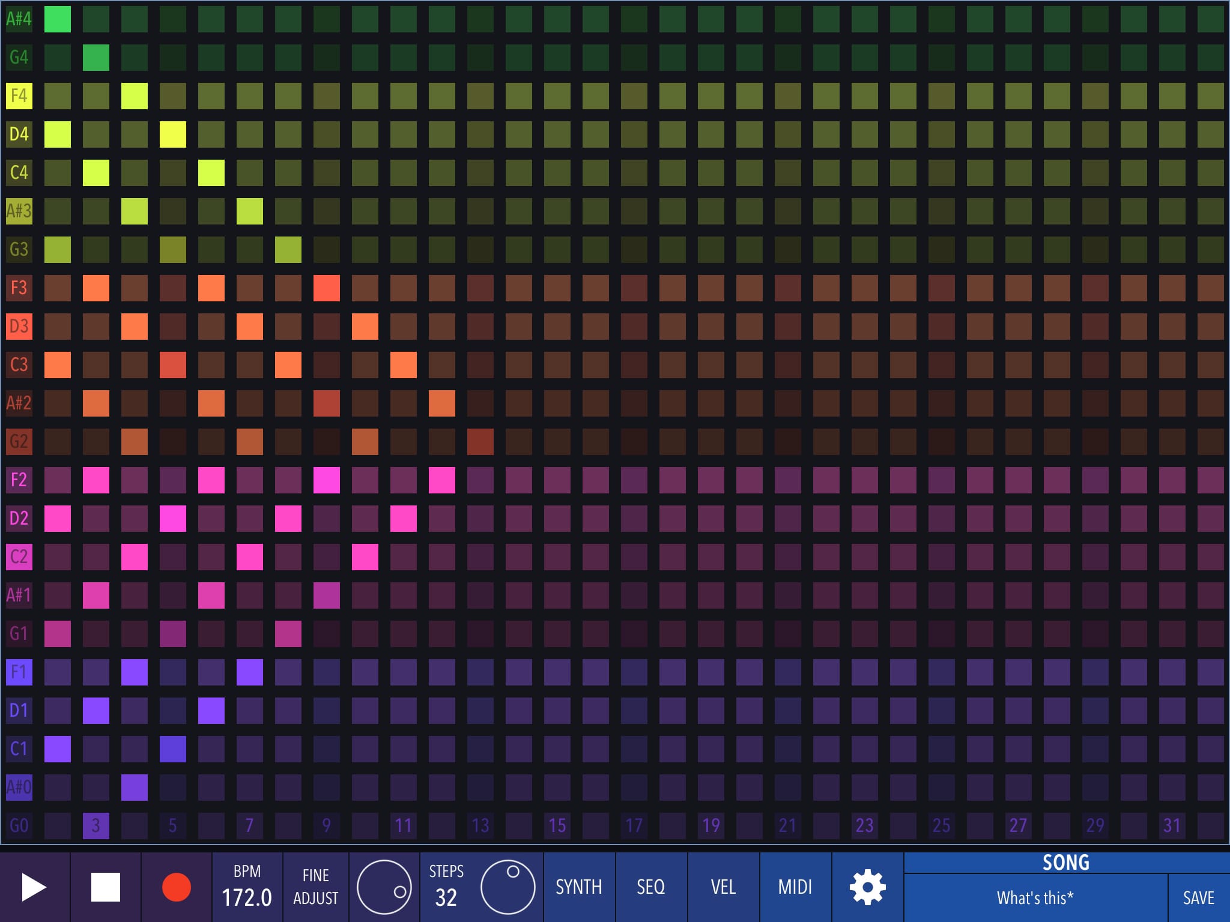Screen dimensions: 1230x922
Task: Tap the highlighted F1 note label
Action: pyautogui.click(x=19, y=672)
